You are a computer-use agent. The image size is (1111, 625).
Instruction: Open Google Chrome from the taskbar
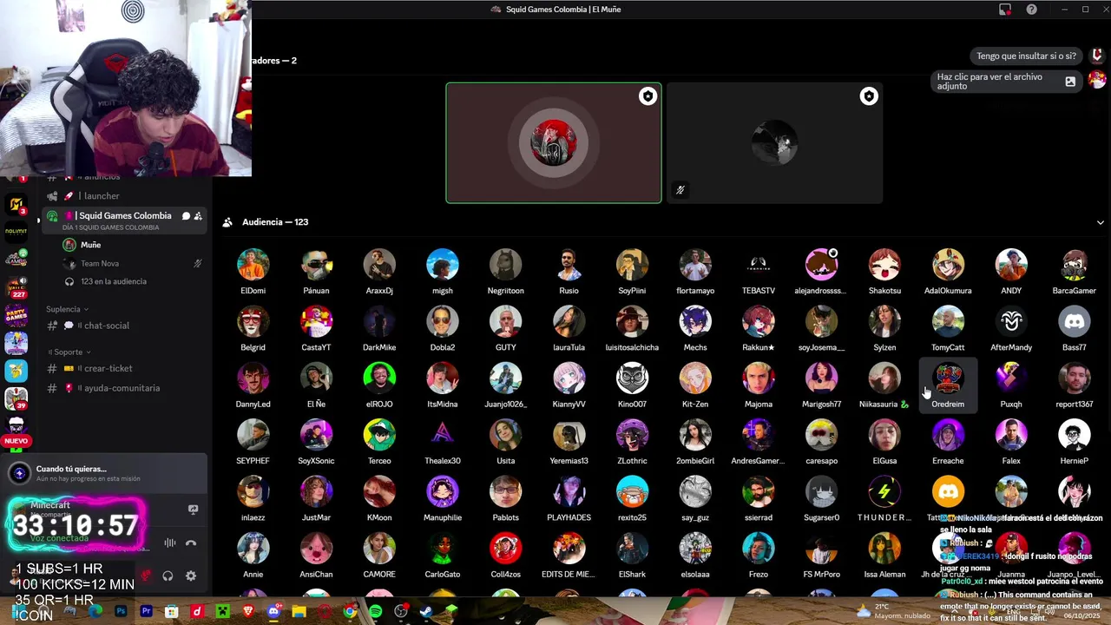(x=350, y=611)
